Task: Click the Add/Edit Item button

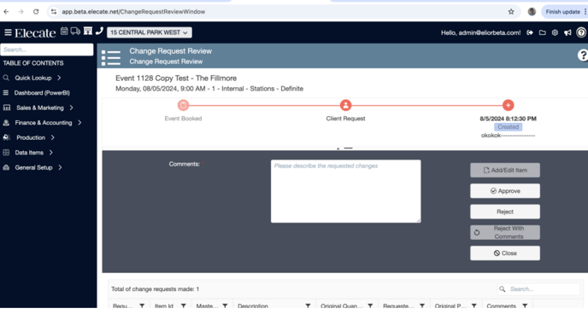Action: 505,170
